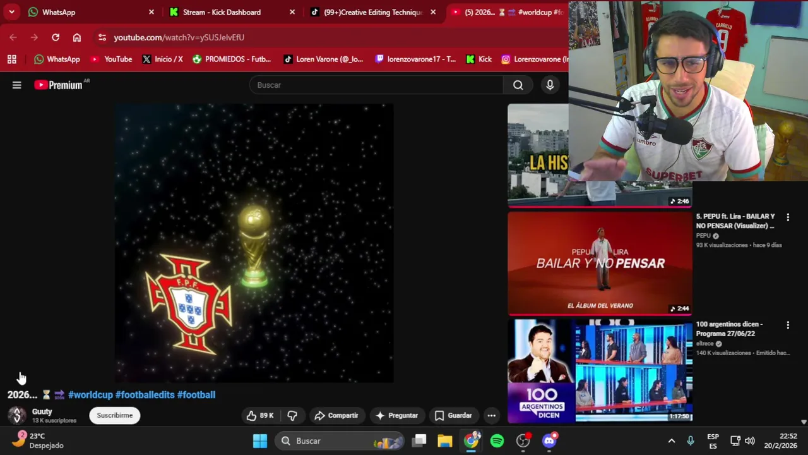Open the Loren Varone TikTok bookmark
This screenshot has width=808, height=455.
tap(323, 59)
